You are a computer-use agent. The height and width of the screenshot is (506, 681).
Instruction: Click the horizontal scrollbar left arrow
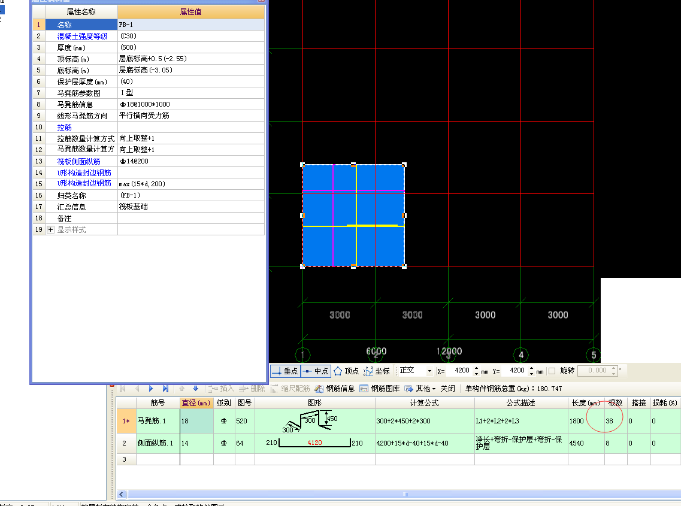click(122, 494)
